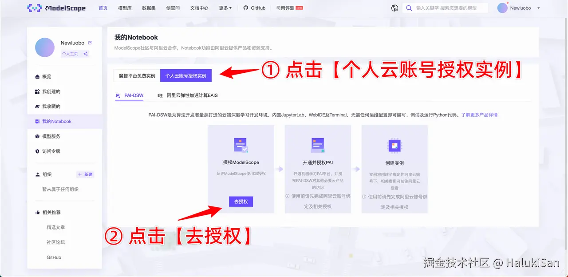
Task: Click the large profile avatar in sidebar
Action: tap(44, 47)
